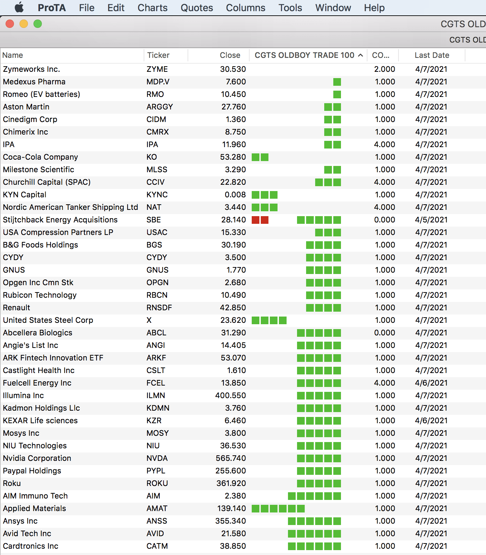
Task: Maximize the window with the green button
Action: click(x=38, y=24)
